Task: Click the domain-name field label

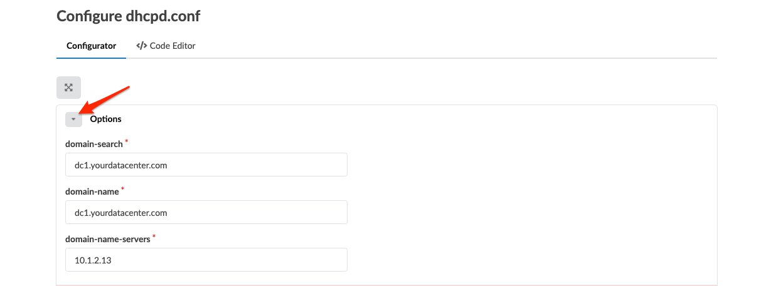Action: click(92, 191)
